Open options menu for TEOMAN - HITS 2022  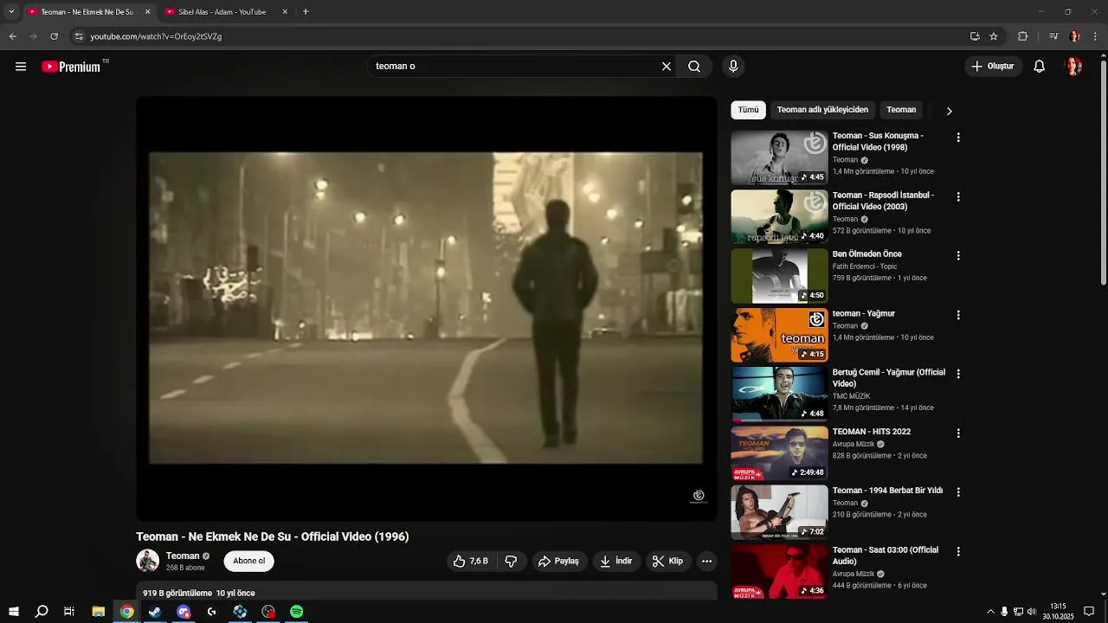(958, 433)
